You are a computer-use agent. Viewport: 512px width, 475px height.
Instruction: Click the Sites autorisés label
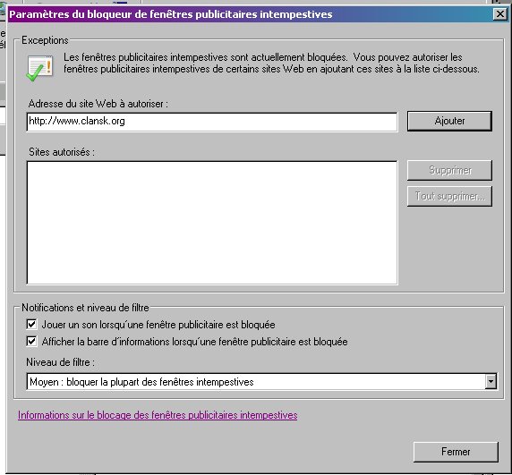click(62, 152)
